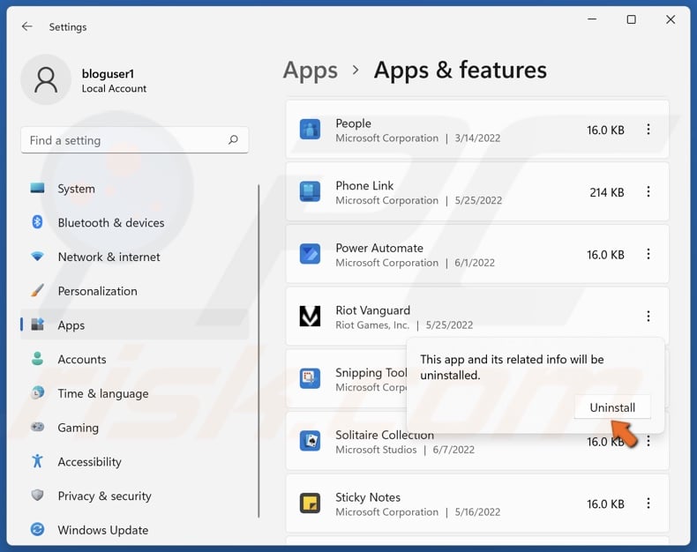
Task: Click the Sticky Notes app icon
Action: point(310,504)
